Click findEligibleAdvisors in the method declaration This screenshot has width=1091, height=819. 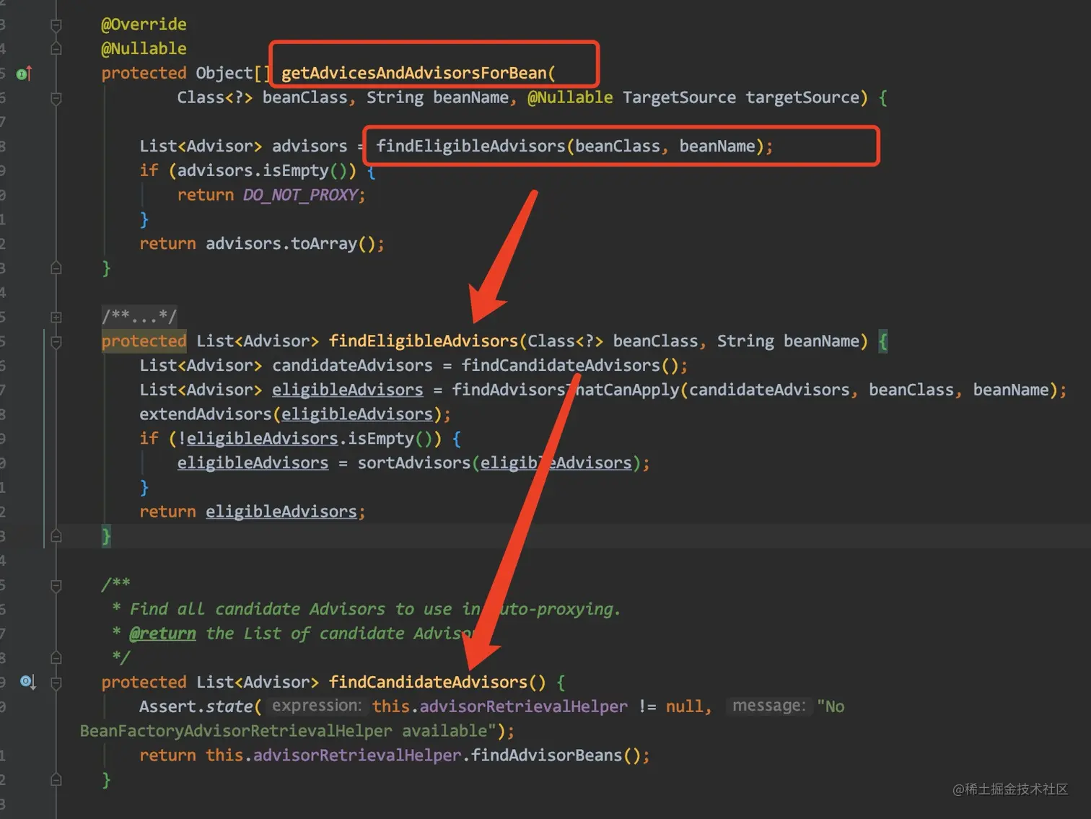click(x=424, y=341)
